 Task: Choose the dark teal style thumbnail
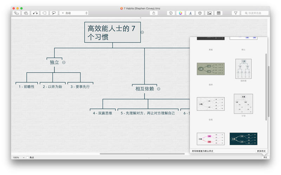pos(243,139)
